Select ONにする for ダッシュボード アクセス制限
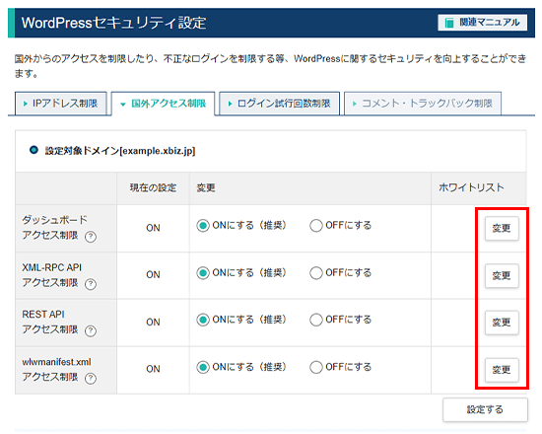 click(203, 226)
